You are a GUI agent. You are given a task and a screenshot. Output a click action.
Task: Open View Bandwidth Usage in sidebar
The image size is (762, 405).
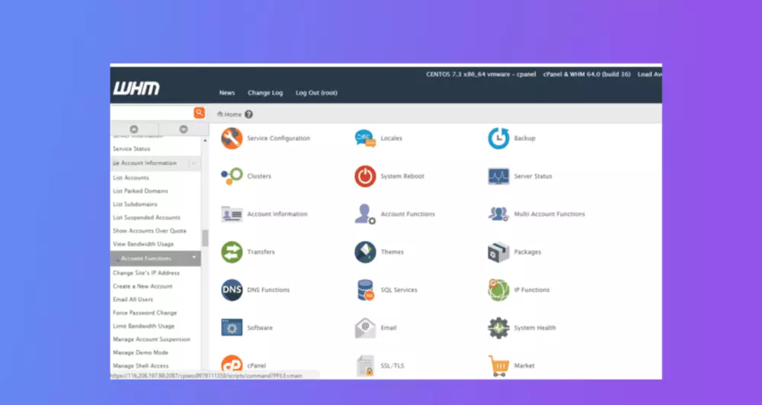(x=143, y=244)
